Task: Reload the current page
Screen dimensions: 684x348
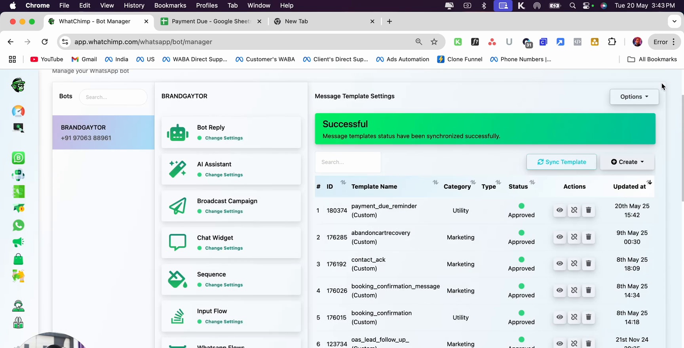Action: click(45, 42)
